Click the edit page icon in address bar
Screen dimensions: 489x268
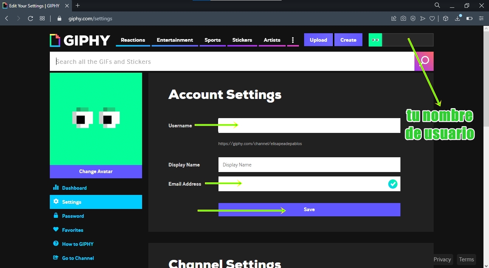(x=394, y=18)
